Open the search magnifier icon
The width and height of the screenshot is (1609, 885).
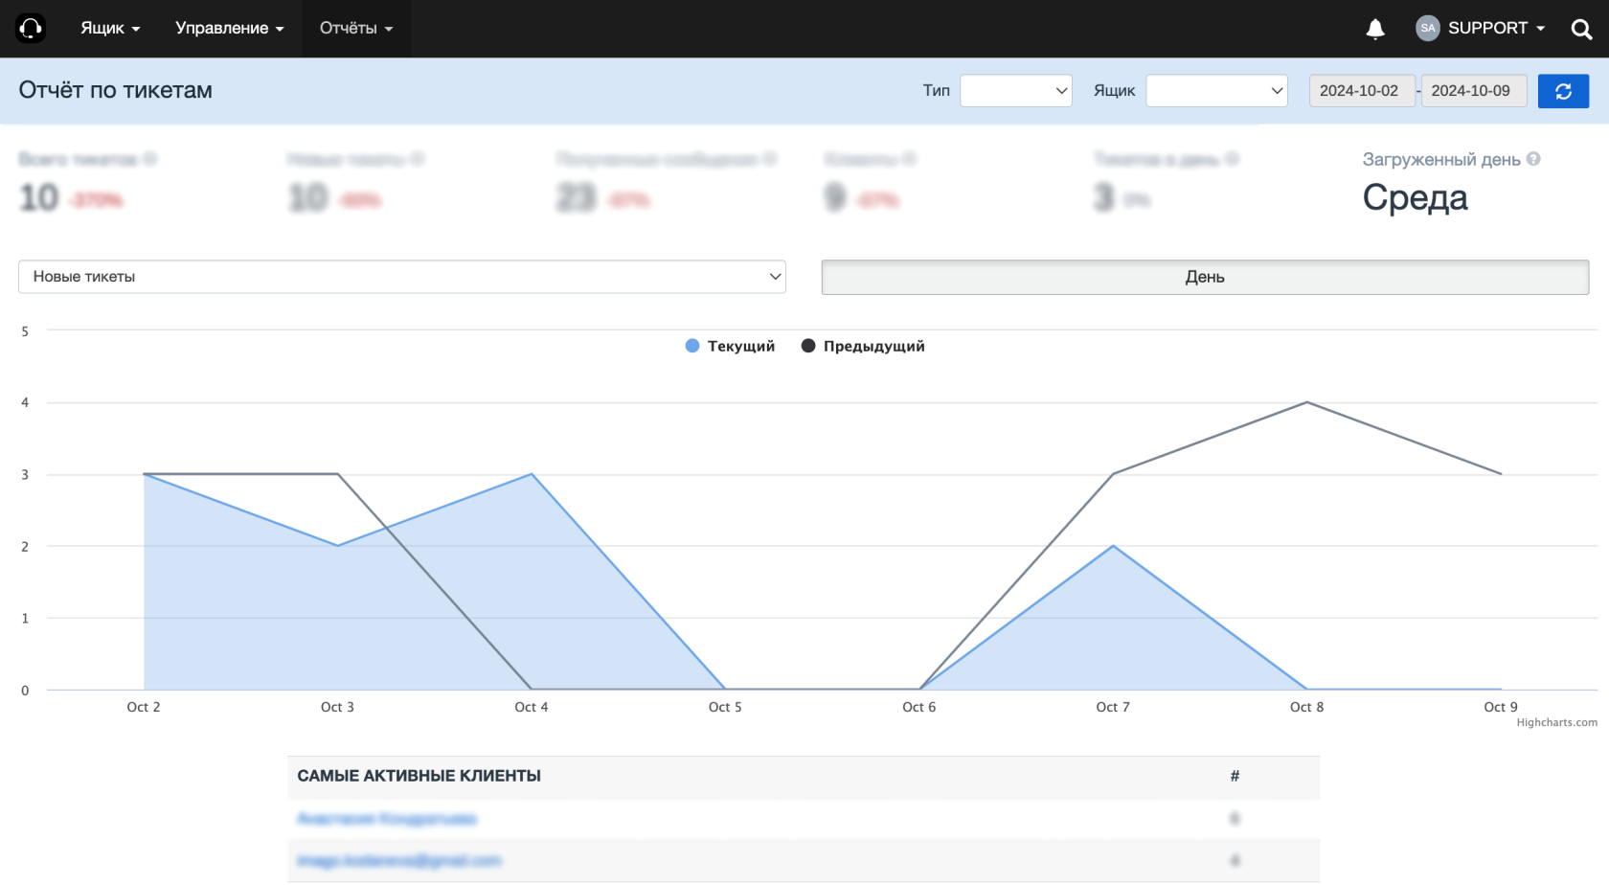pyautogui.click(x=1581, y=30)
